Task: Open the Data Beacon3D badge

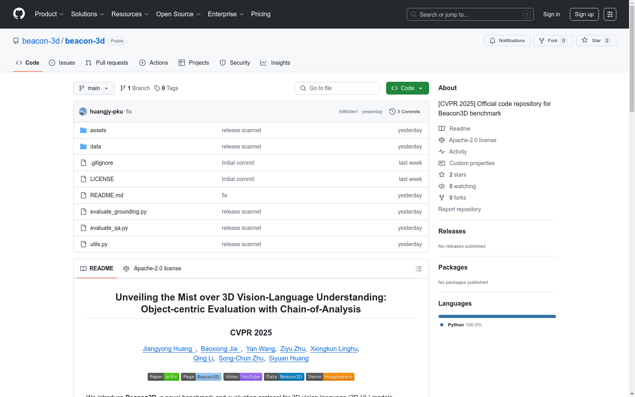Action: coord(284,377)
